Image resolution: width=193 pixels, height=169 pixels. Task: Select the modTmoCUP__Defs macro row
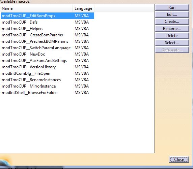click(x=48, y=22)
